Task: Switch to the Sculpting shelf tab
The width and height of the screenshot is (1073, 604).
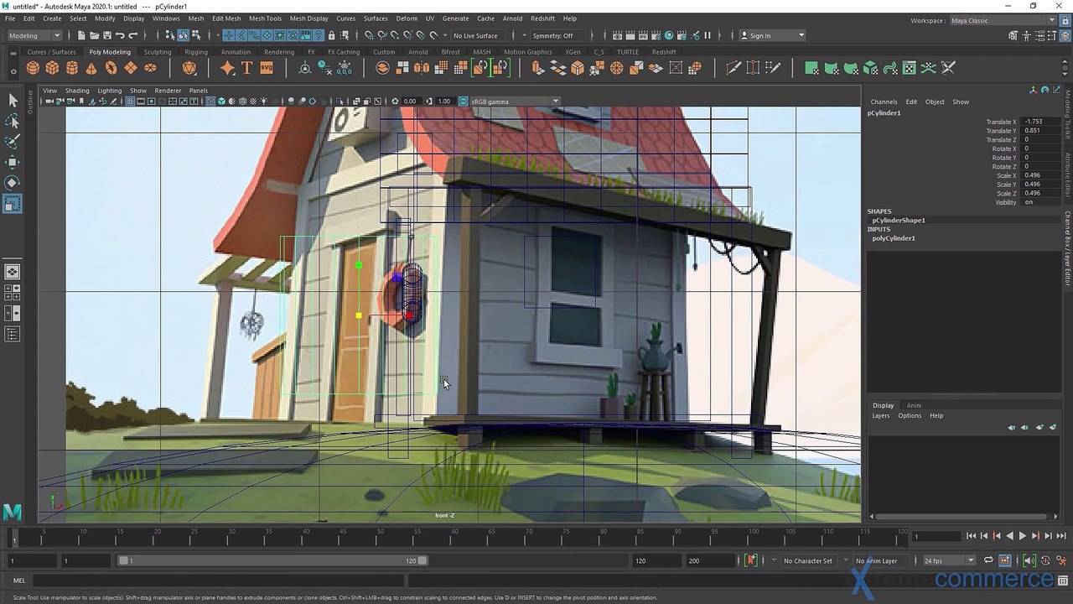Action: click(x=158, y=52)
